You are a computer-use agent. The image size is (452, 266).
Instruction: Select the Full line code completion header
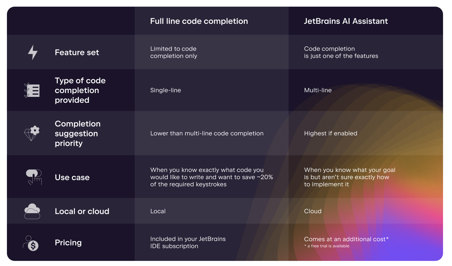click(199, 21)
